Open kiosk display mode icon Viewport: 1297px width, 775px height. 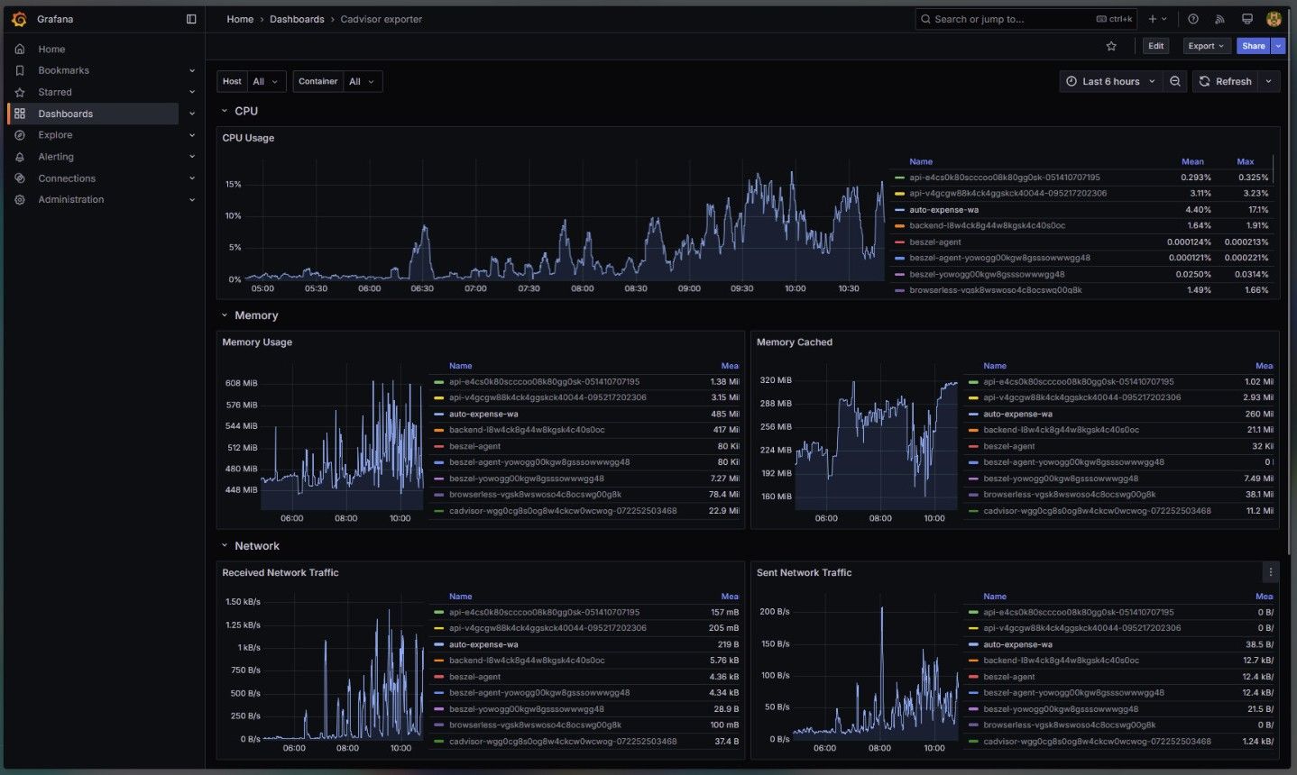[x=1247, y=19]
